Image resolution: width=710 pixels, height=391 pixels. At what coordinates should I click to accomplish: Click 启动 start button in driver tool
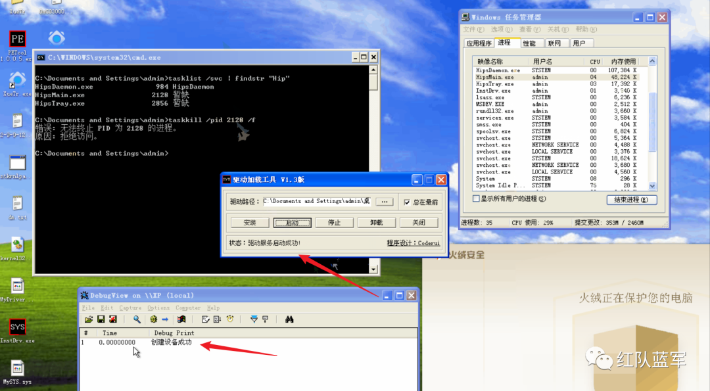(292, 223)
